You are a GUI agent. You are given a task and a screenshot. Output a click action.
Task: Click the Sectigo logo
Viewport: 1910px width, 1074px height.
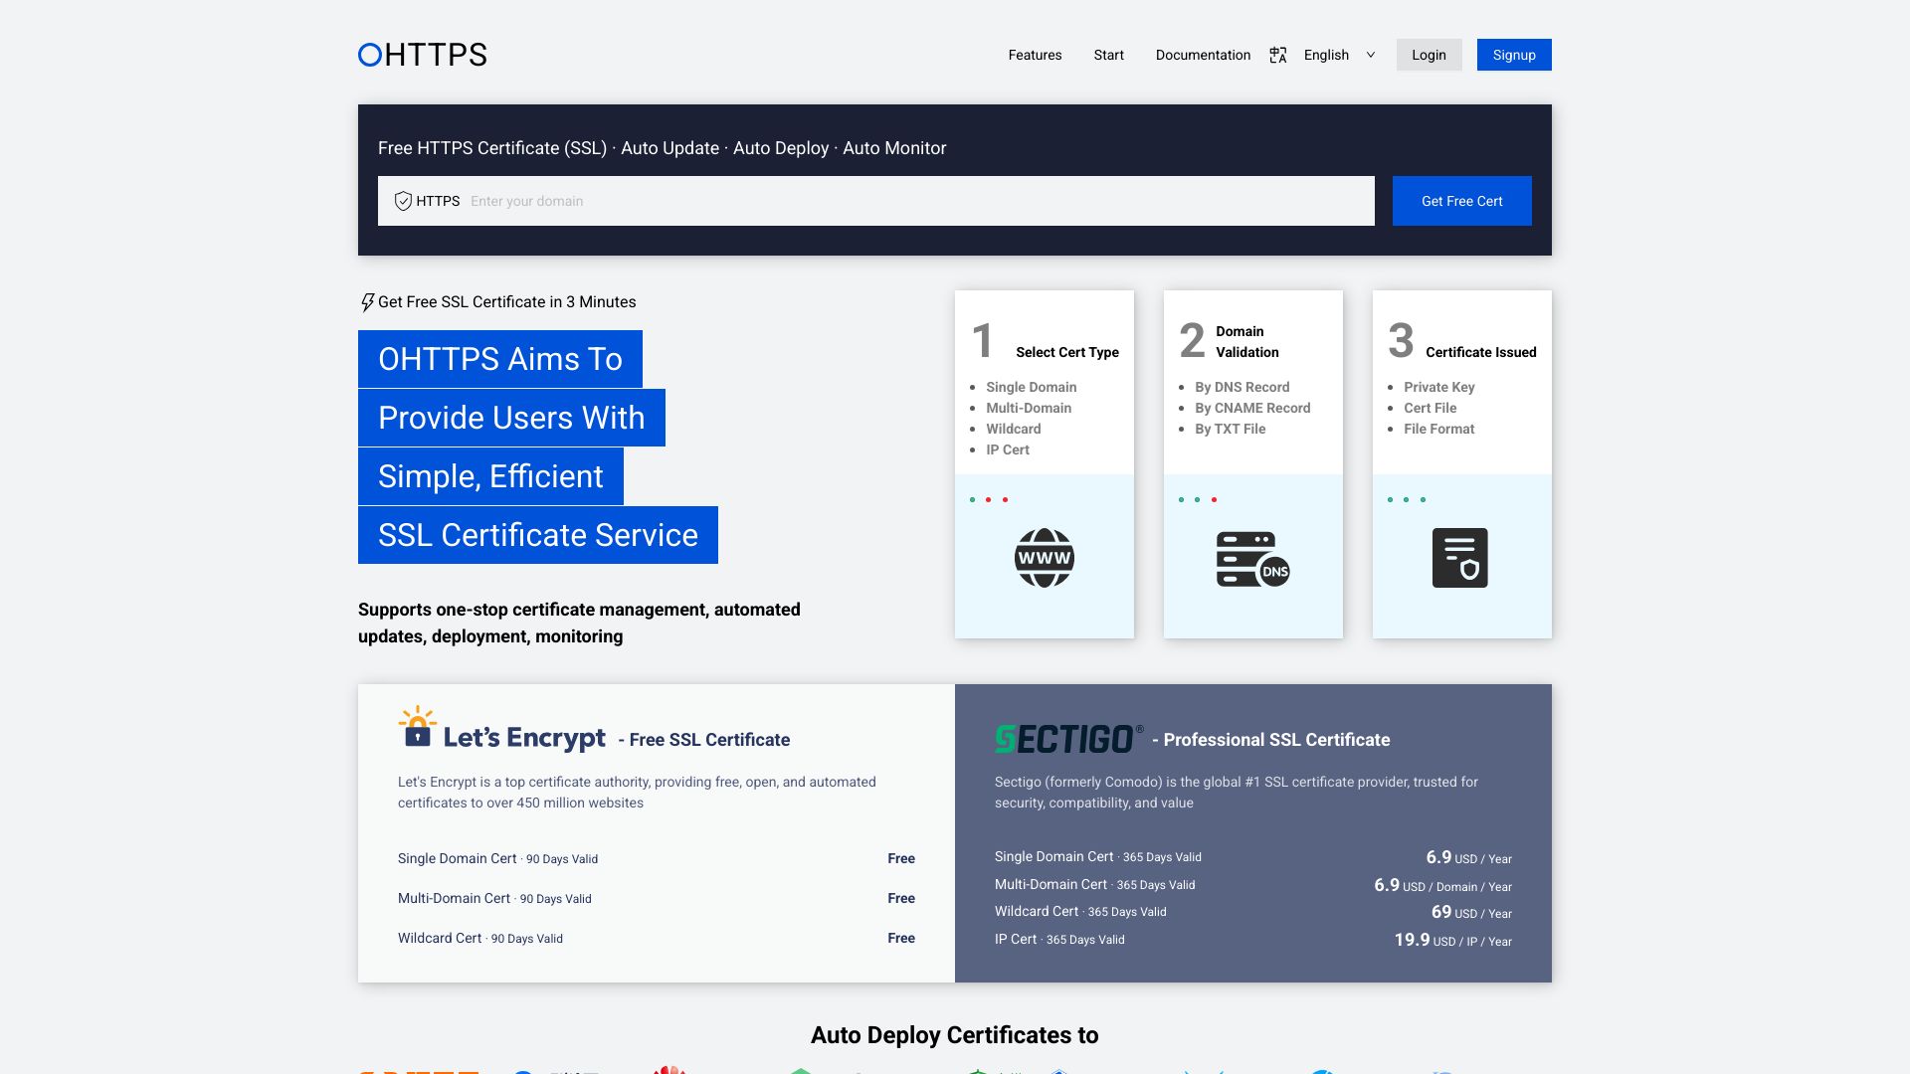point(1068,739)
